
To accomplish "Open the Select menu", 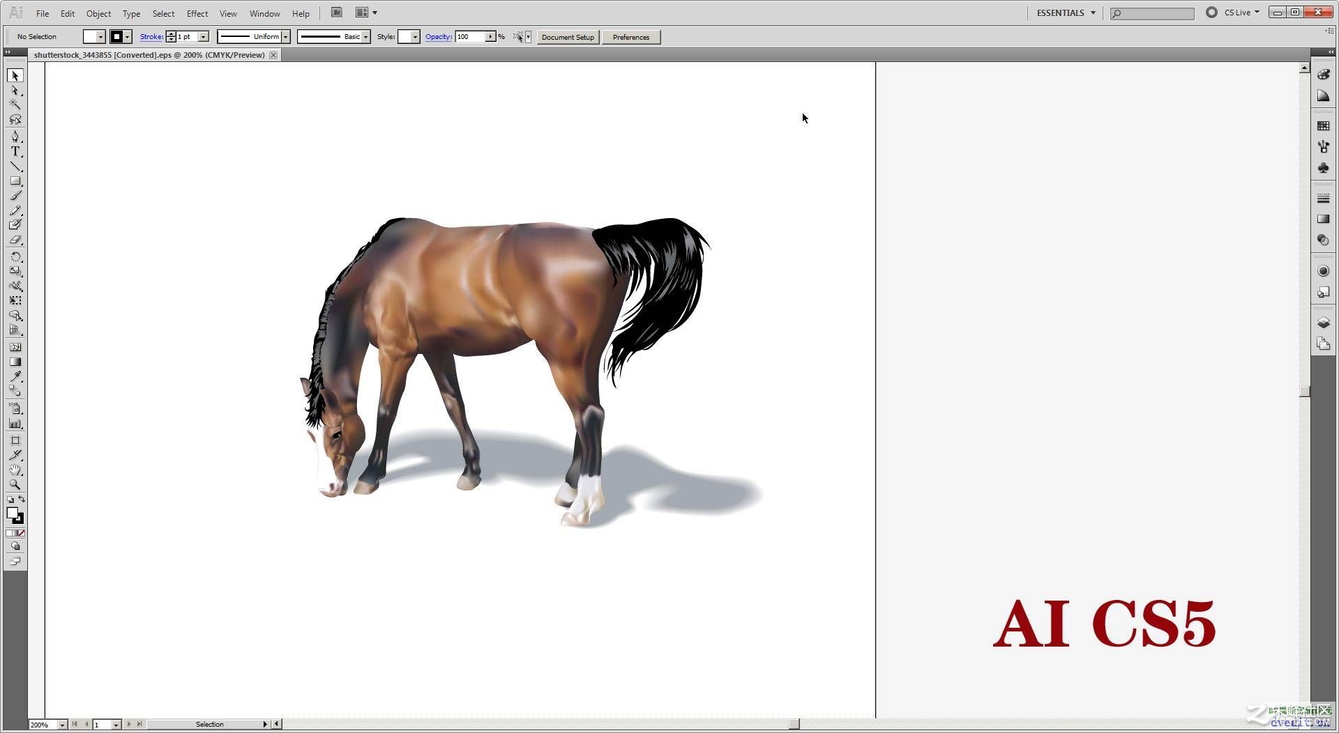I will [163, 13].
